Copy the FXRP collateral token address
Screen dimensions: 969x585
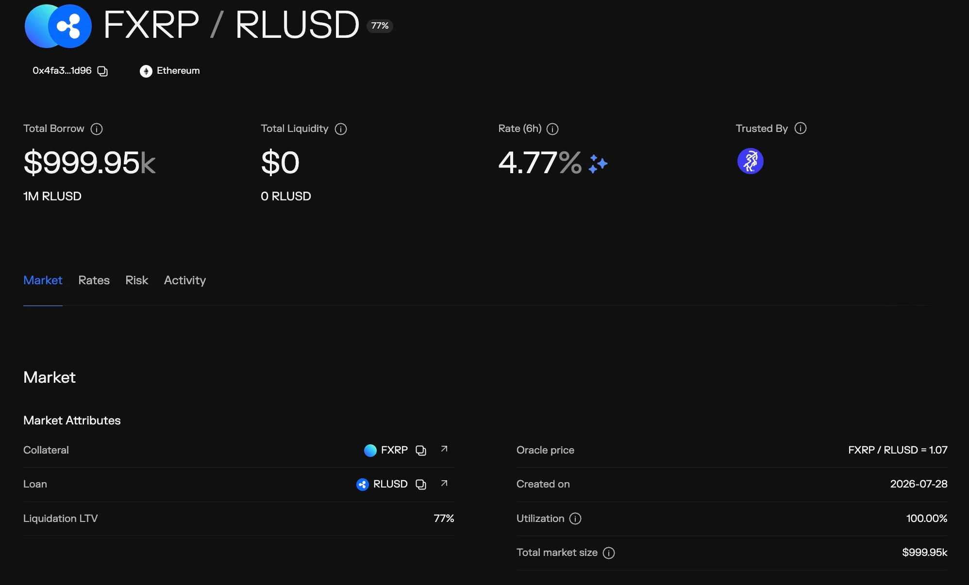click(421, 451)
